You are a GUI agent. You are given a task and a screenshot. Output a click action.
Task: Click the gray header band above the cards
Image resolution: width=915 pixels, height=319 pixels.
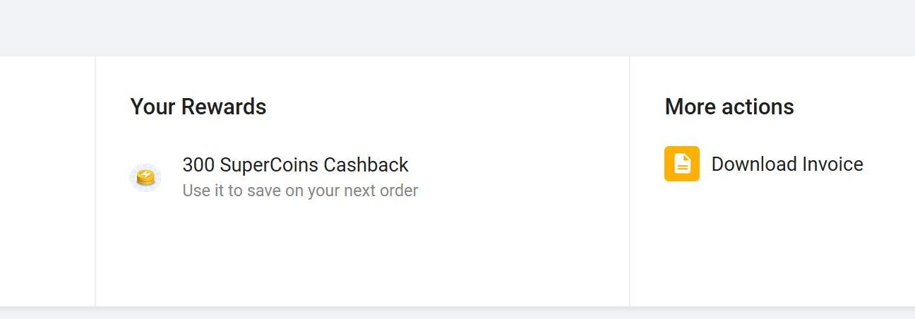pos(457,28)
